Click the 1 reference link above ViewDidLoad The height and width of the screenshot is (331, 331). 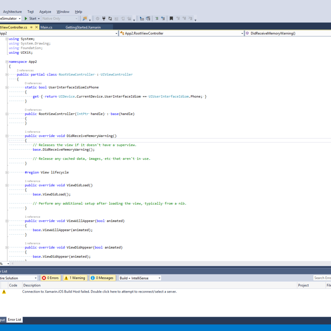click(x=32, y=181)
